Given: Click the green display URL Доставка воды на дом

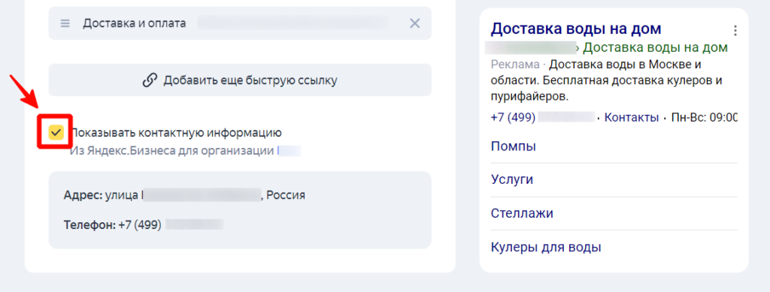Looking at the screenshot, I should [655, 47].
